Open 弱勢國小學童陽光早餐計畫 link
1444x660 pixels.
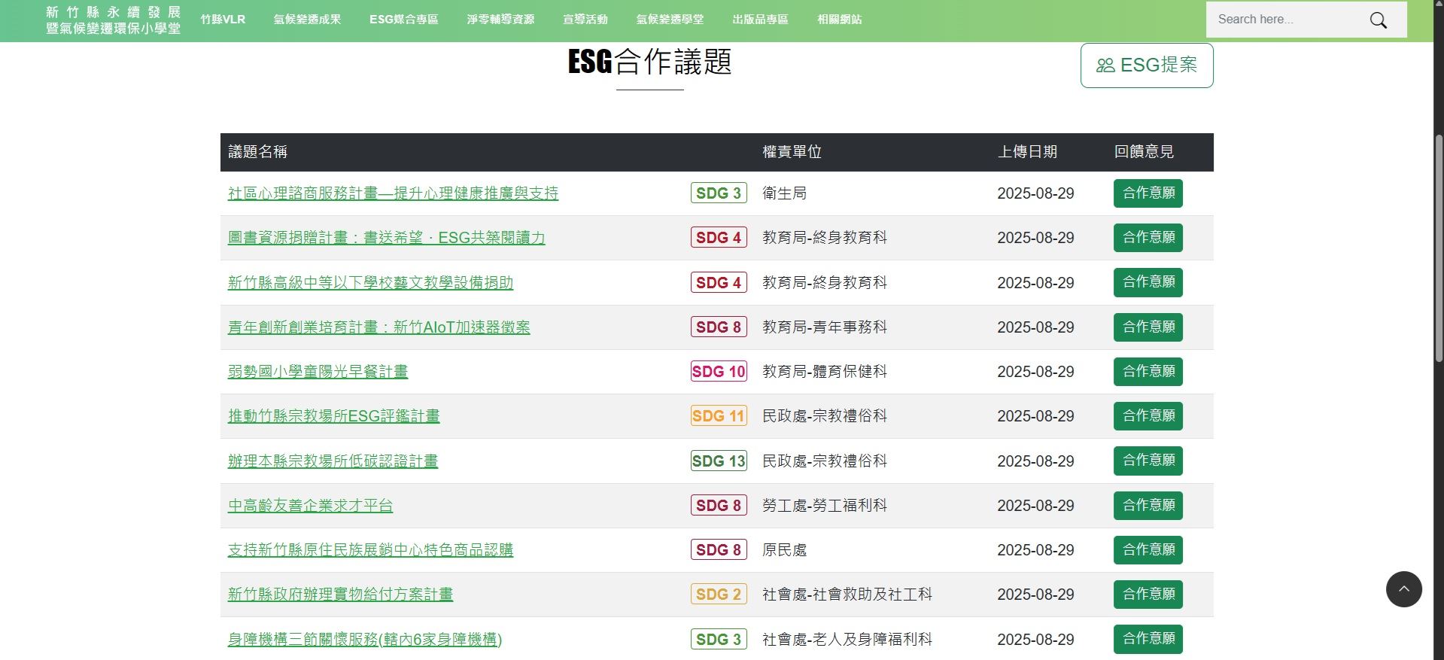click(x=318, y=372)
